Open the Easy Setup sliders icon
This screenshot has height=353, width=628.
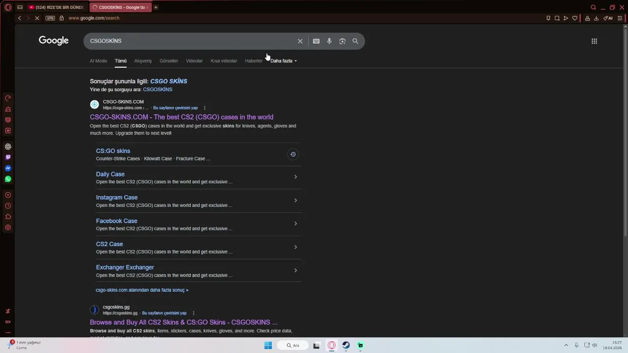620,18
